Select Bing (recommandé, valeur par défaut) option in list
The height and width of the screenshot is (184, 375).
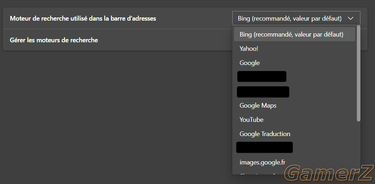click(x=294, y=34)
